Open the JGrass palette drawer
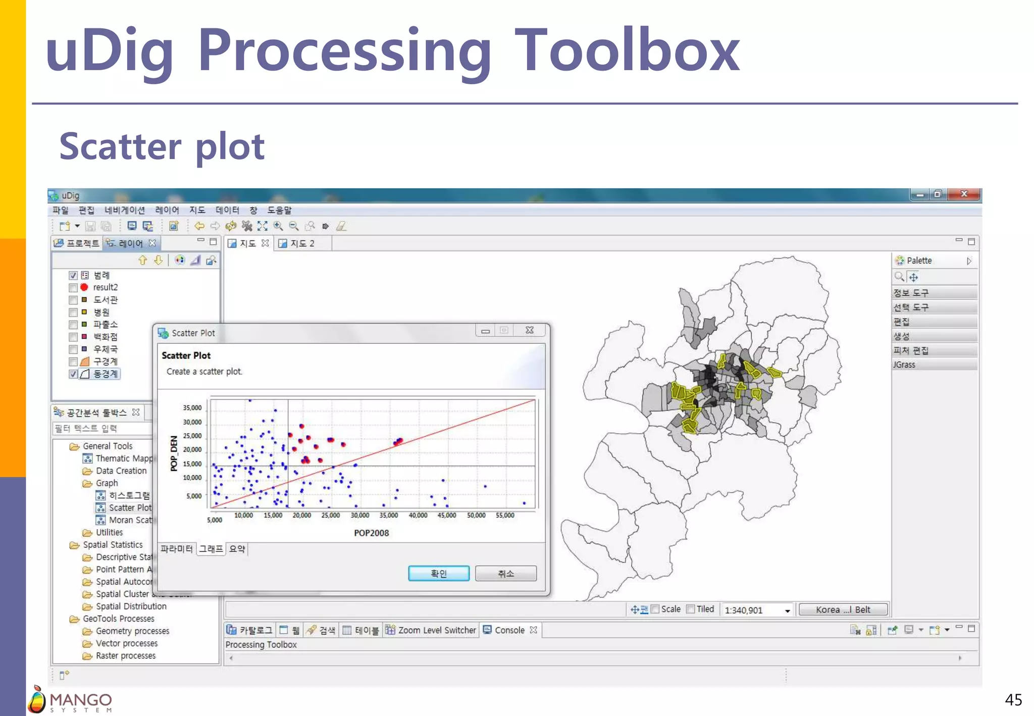This screenshot has height=716, width=1034. click(x=935, y=365)
